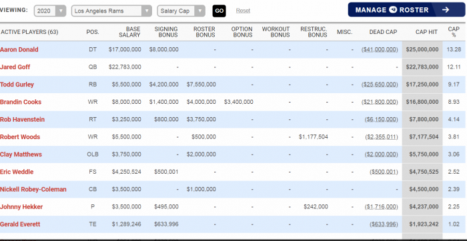This screenshot has height=241, width=467.
Task: Select Todd Gurley's name link
Action: (17, 85)
